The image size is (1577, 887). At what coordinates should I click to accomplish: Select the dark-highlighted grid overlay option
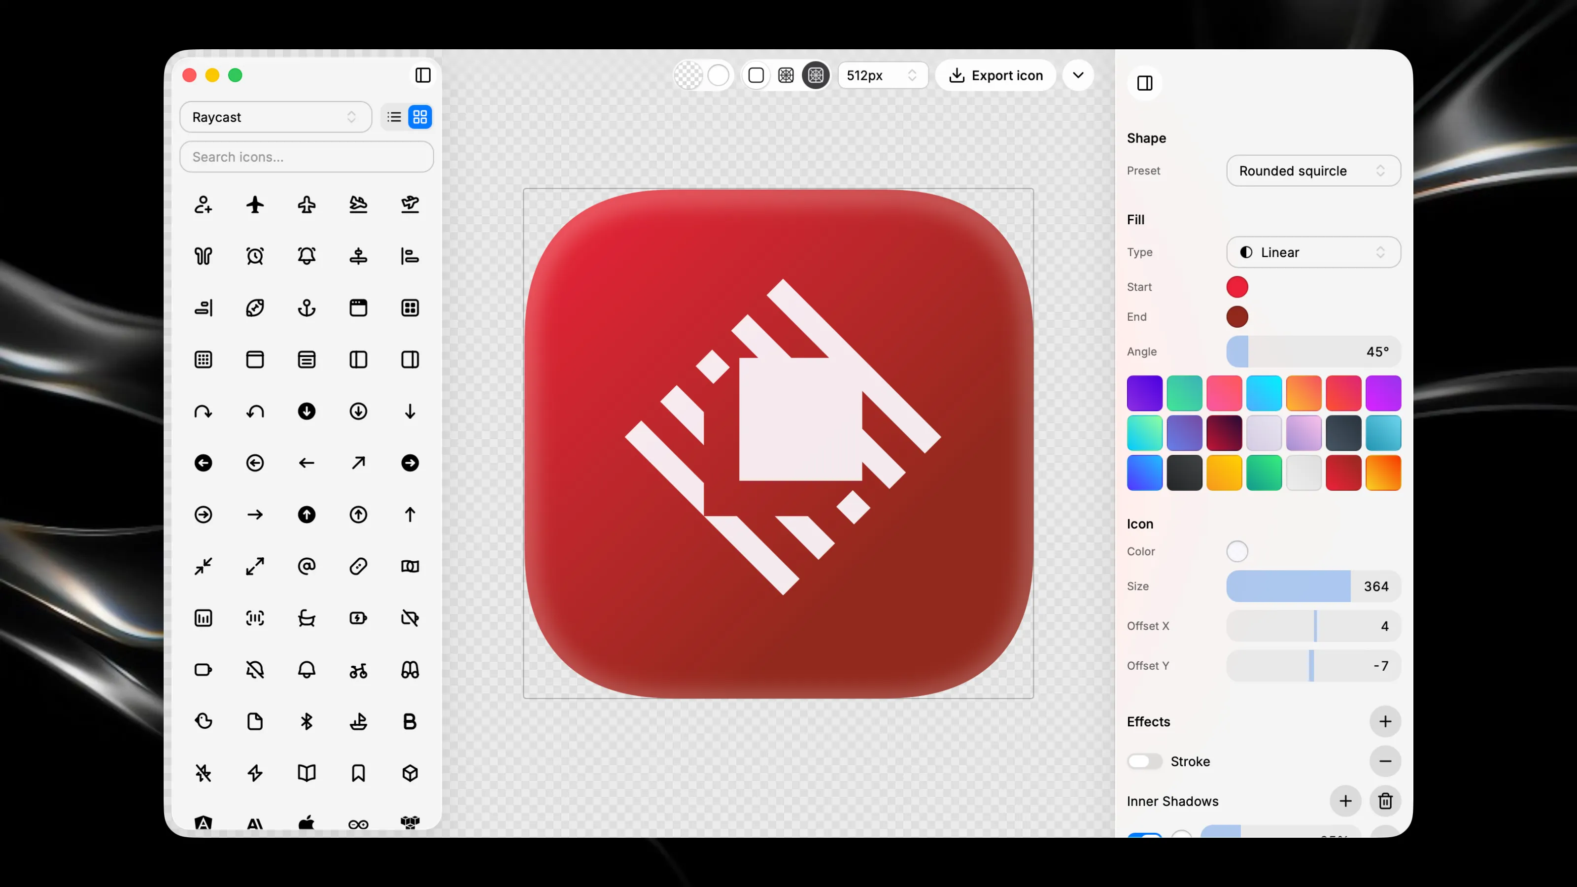tap(816, 75)
